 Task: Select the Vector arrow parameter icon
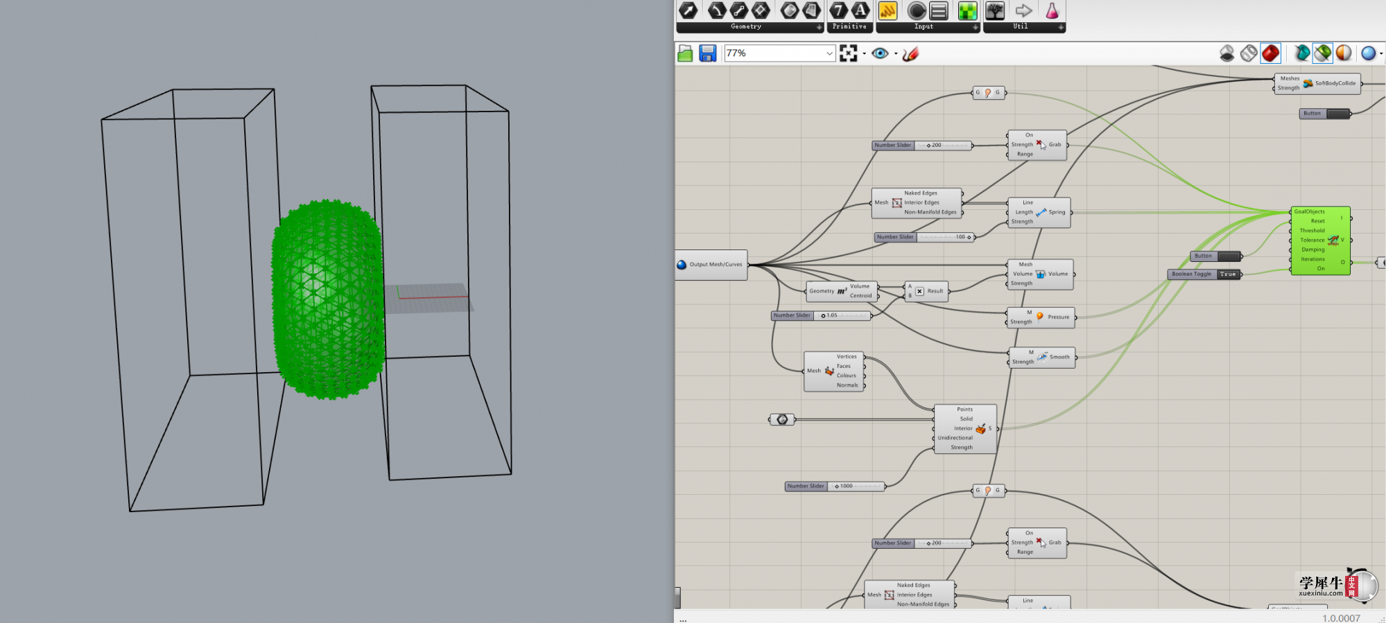(688, 10)
